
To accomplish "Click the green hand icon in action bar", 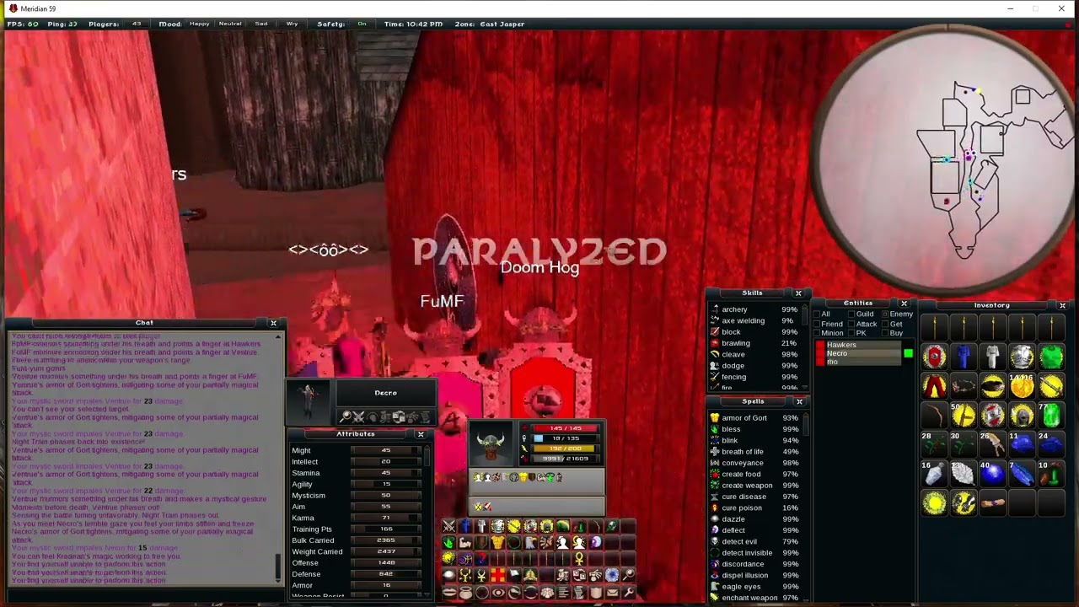I will pos(448,543).
